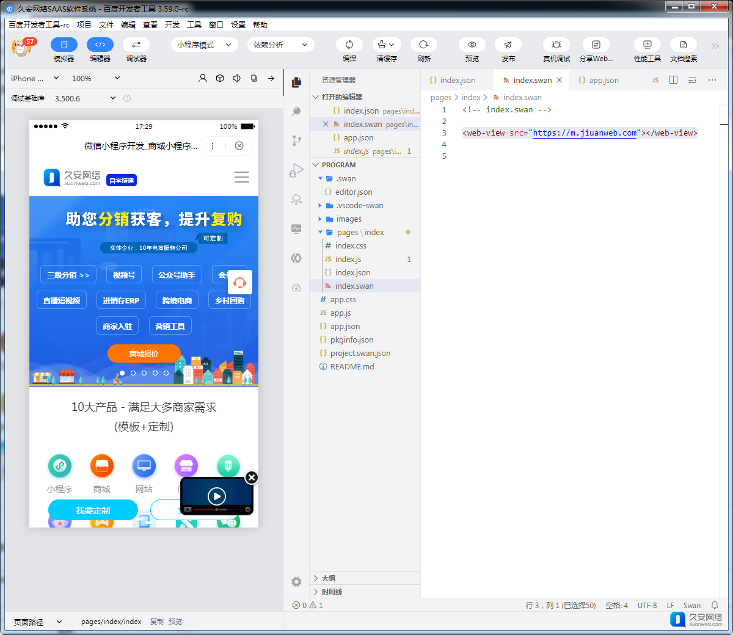Open the gear settings in activity bar
The height and width of the screenshot is (635, 733).
[x=296, y=582]
